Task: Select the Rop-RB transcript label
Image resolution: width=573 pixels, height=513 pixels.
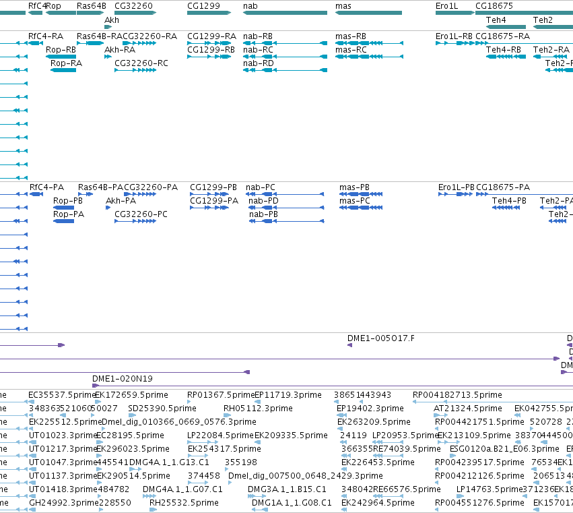Action: [61, 50]
